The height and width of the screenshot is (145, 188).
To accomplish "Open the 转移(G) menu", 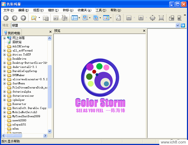I will click(x=68, y=10).
